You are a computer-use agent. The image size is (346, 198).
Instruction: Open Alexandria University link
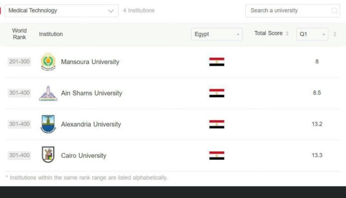coord(91,124)
